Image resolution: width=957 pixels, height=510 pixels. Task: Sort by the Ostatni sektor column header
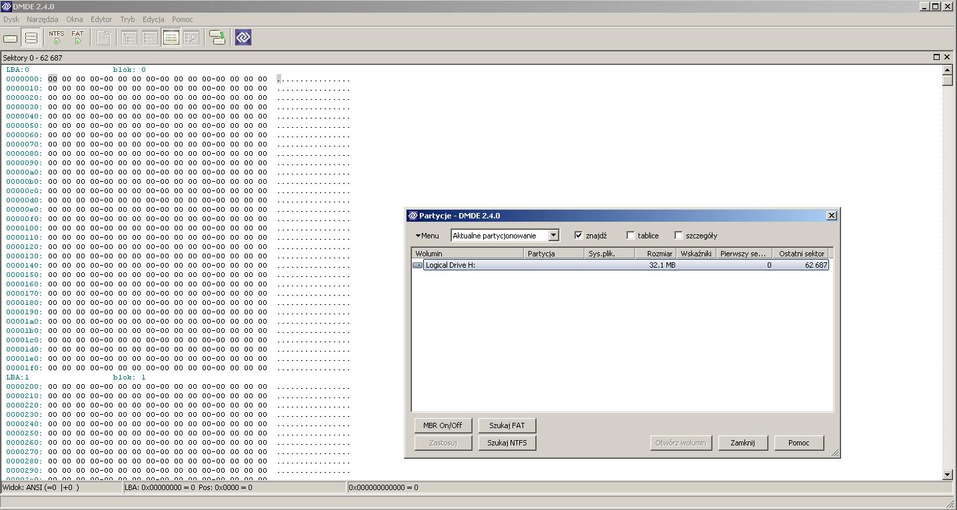point(800,253)
